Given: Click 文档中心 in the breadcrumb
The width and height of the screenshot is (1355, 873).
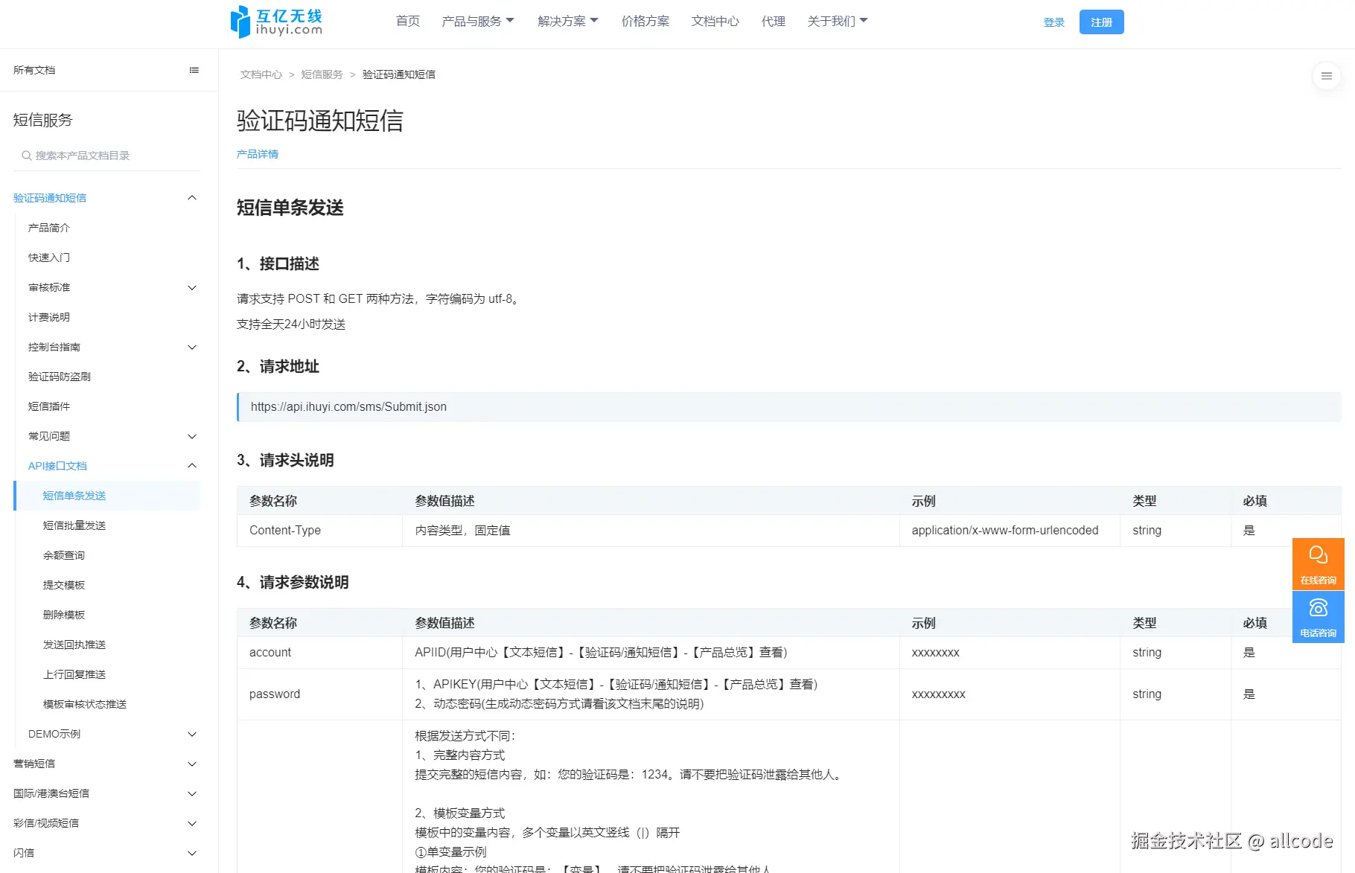Looking at the screenshot, I should (261, 74).
